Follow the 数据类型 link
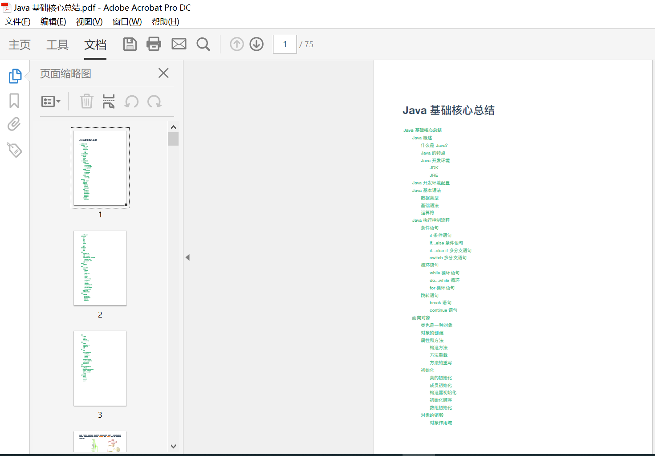The width and height of the screenshot is (655, 456). 430,198
